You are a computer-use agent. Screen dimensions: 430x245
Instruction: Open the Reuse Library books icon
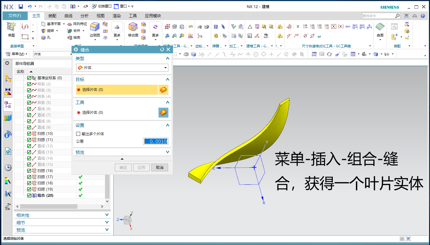[8, 118]
